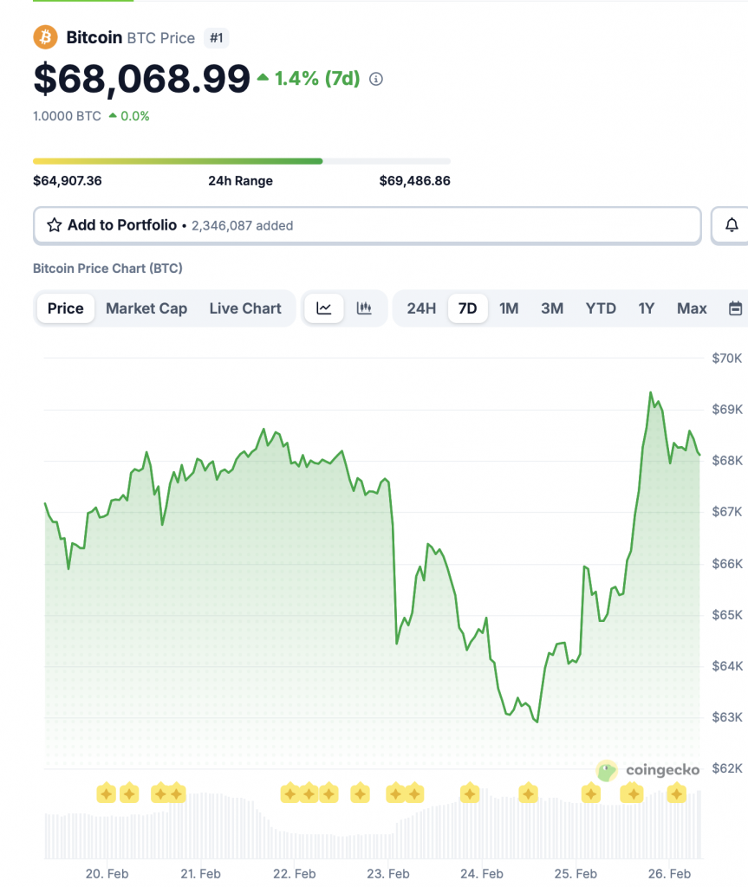The width and height of the screenshot is (748, 887).
Task: Switch to candlestick chart view icon
Action: click(x=364, y=308)
